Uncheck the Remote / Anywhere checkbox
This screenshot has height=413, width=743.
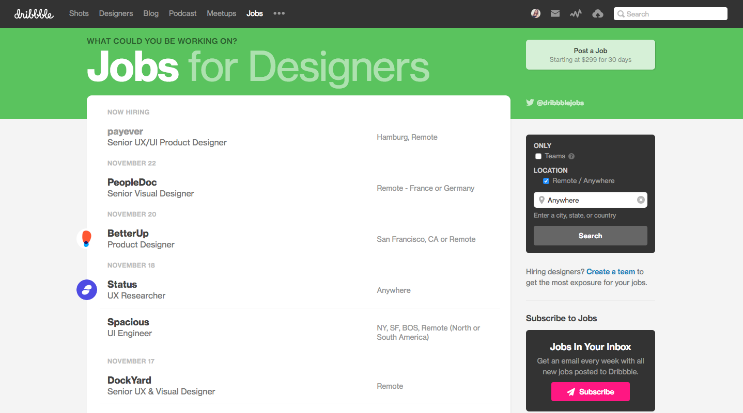click(x=546, y=181)
